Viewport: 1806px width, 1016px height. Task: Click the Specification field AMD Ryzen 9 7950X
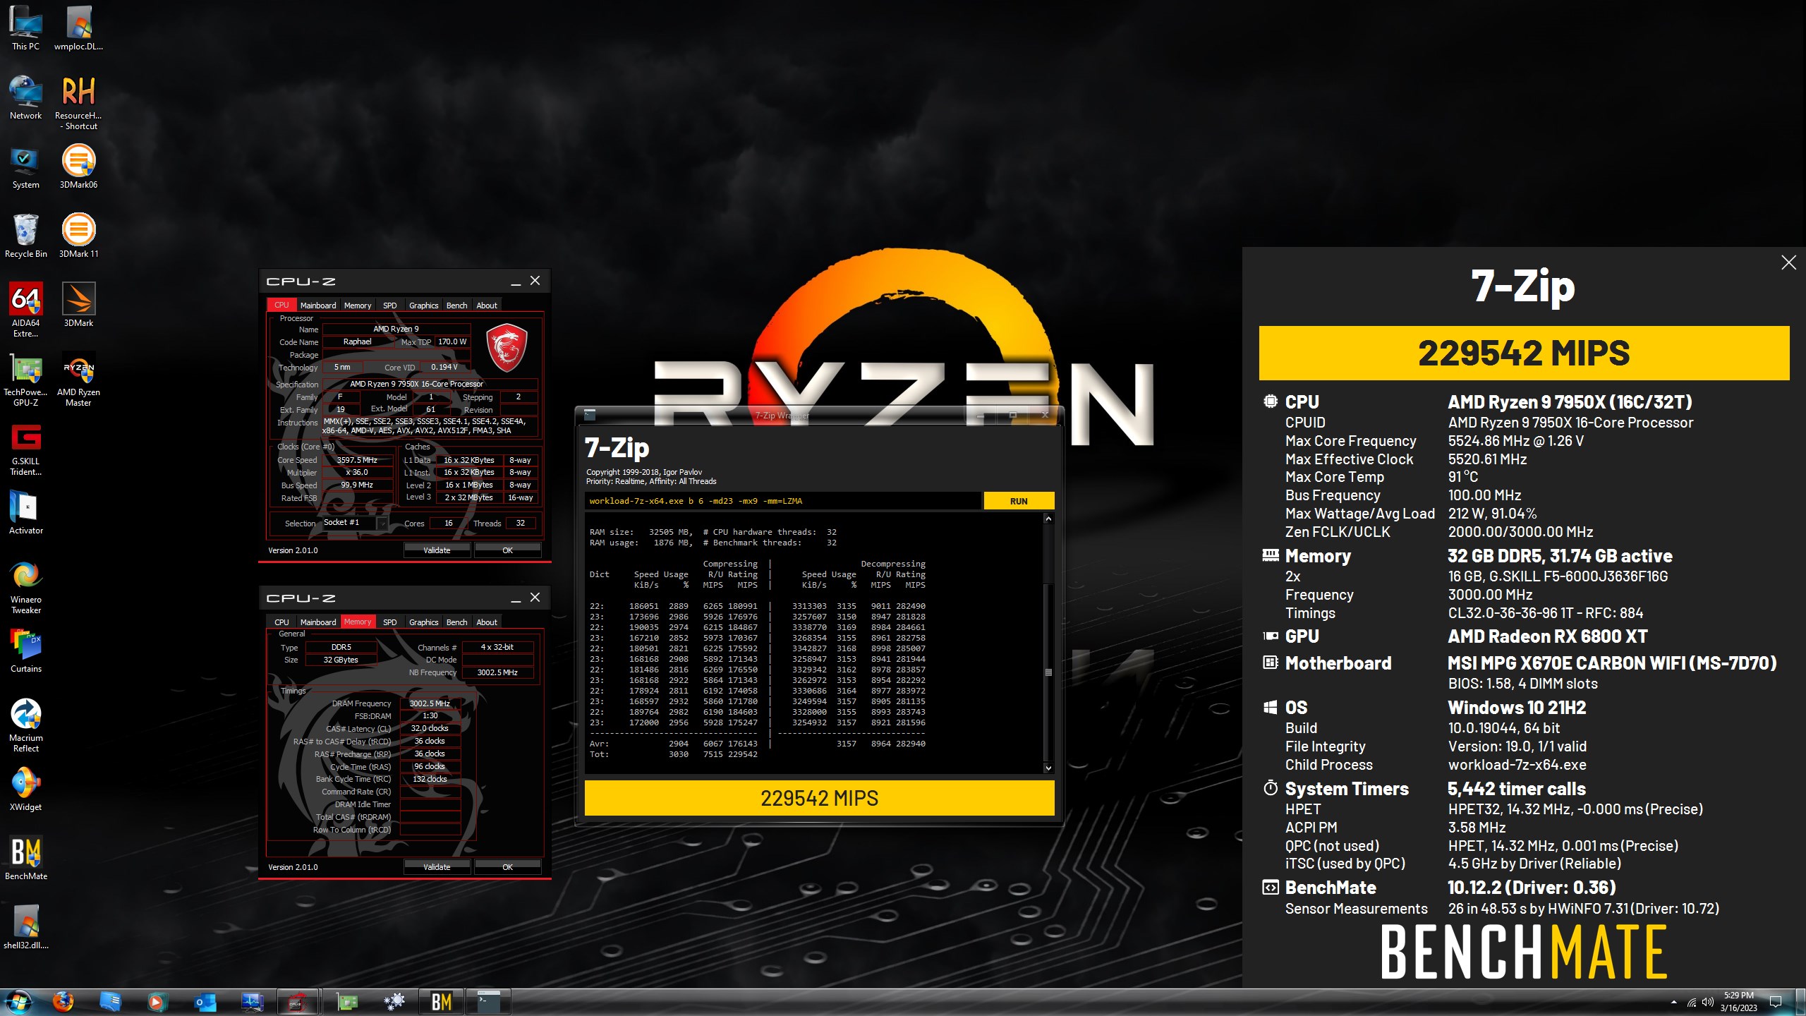430,385
